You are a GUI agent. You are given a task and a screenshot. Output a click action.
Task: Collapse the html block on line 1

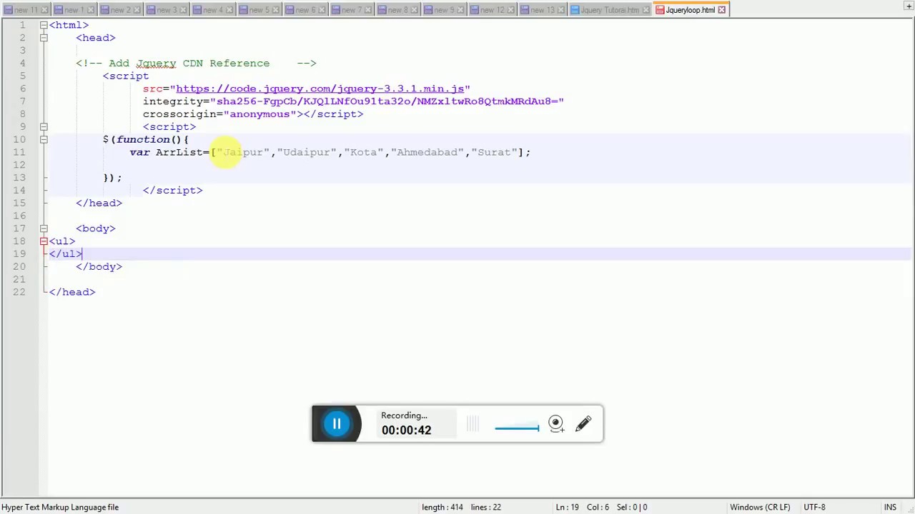point(44,25)
